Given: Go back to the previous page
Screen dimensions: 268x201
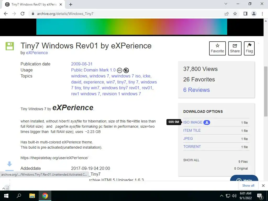Looking at the screenshot, I should (x=6, y=14).
